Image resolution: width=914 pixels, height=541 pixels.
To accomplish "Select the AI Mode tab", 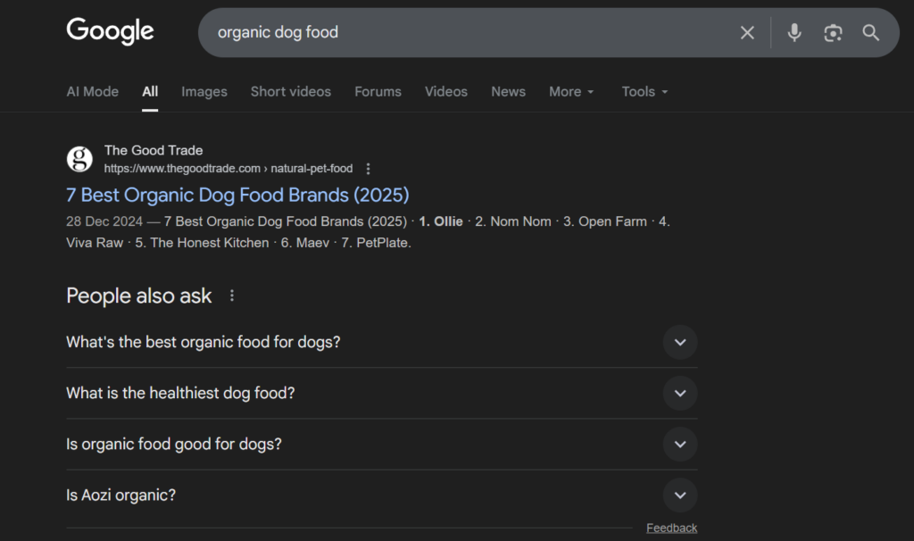I will pyautogui.click(x=92, y=91).
